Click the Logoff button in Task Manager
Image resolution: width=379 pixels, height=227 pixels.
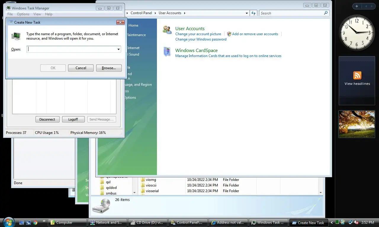tap(73, 119)
